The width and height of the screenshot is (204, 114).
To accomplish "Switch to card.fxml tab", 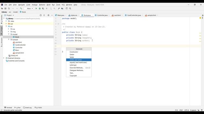I will point(117,15).
